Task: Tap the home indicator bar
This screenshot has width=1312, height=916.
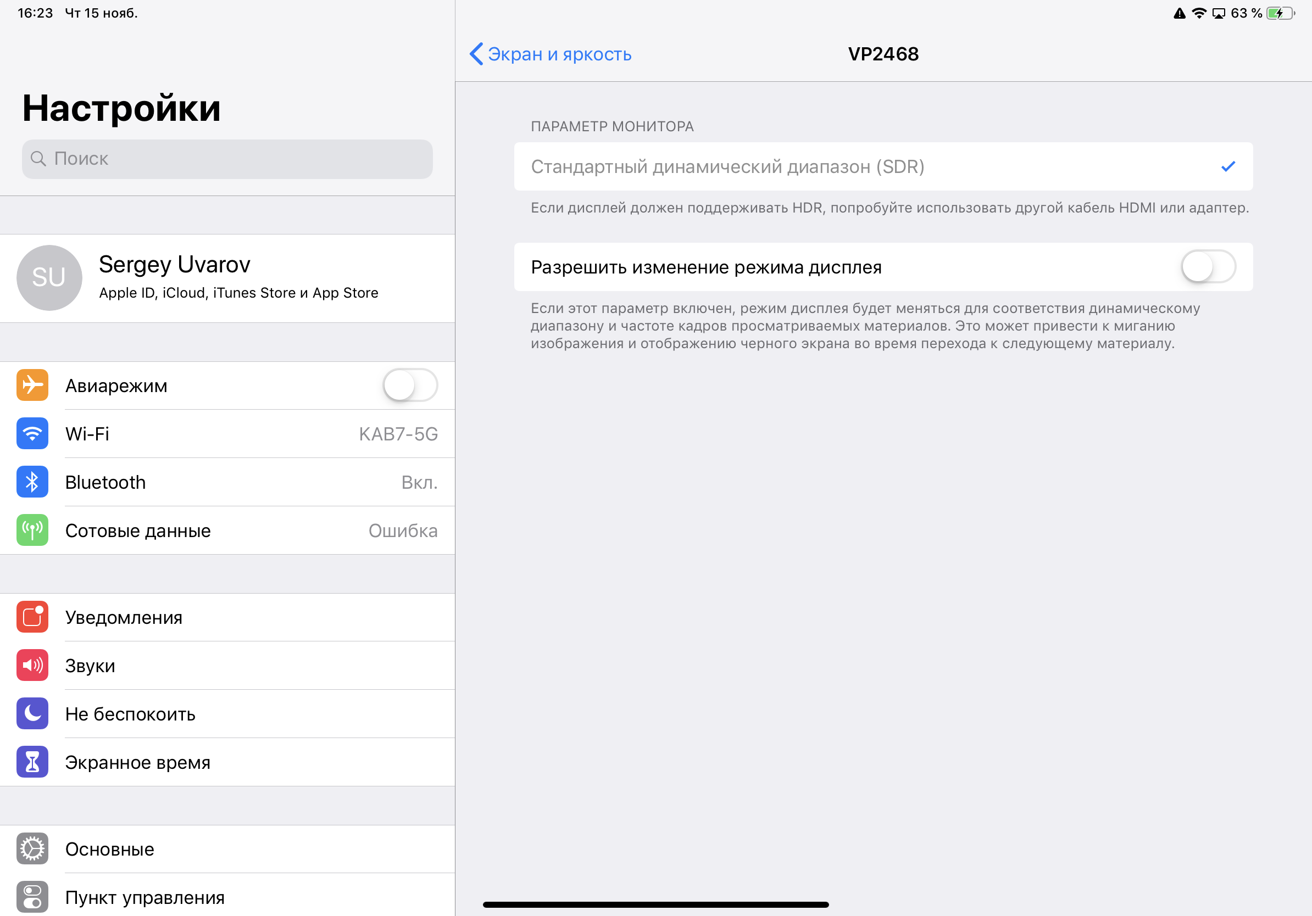Action: 655,904
